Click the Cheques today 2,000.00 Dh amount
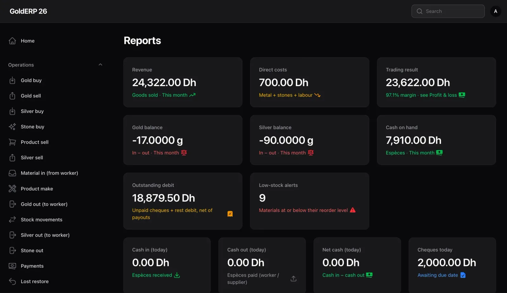The image size is (507, 293). point(447,263)
